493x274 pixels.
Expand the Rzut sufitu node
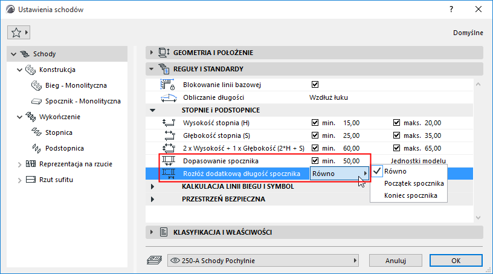coord(19,180)
